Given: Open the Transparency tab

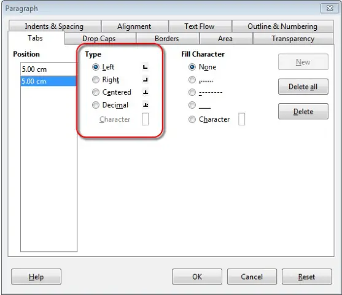Looking at the screenshot, I should tap(293, 39).
